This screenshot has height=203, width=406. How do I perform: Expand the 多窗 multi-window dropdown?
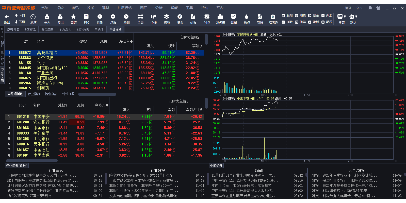pos(345,17)
